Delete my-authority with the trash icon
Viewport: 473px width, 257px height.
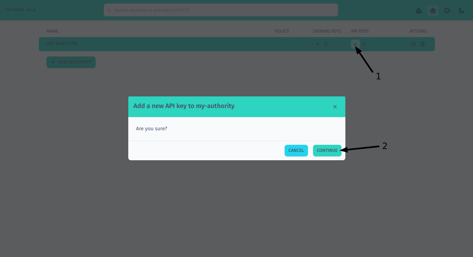[x=423, y=44]
